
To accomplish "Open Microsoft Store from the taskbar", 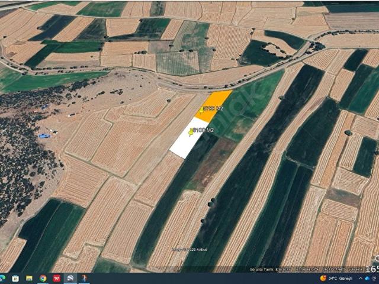I will click(x=15, y=279).
